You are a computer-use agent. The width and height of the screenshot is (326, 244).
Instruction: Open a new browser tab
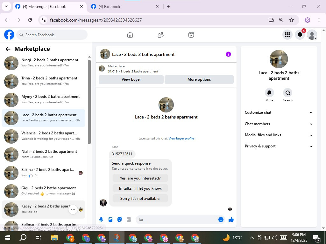[x=169, y=6]
